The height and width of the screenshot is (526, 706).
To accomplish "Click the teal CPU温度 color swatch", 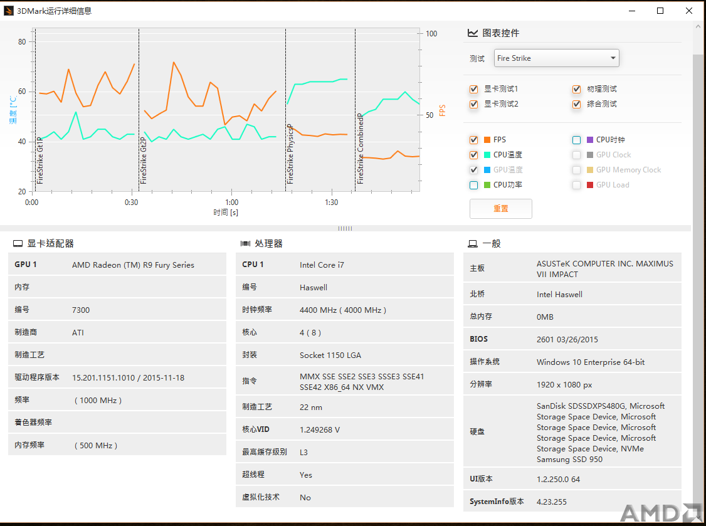I will click(x=487, y=155).
